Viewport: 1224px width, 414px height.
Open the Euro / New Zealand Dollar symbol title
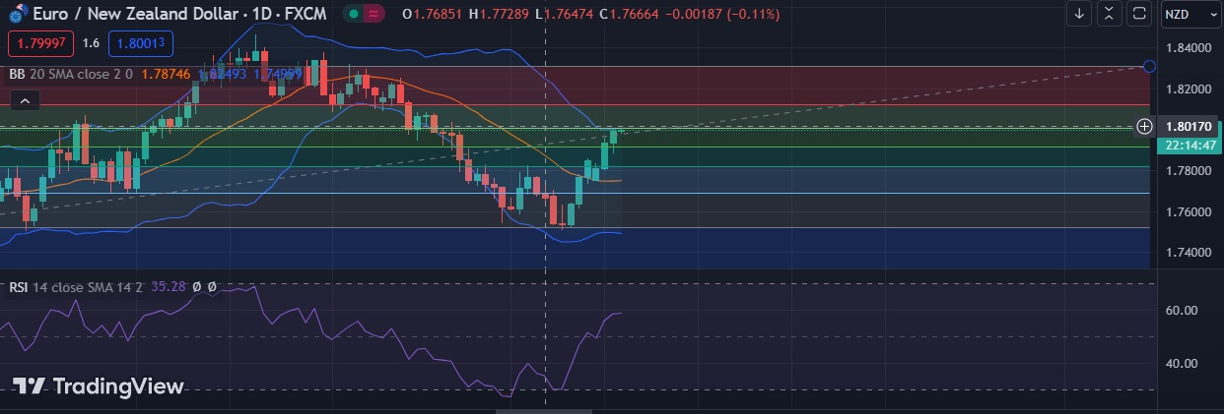[x=177, y=15]
